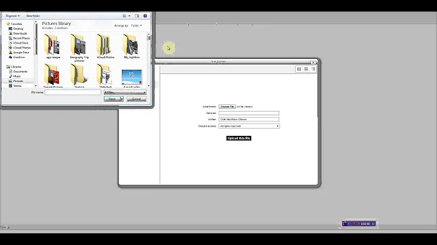The height and width of the screenshot is (245, 437).
Task: Create a New folder
Action: (x=33, y=16)
